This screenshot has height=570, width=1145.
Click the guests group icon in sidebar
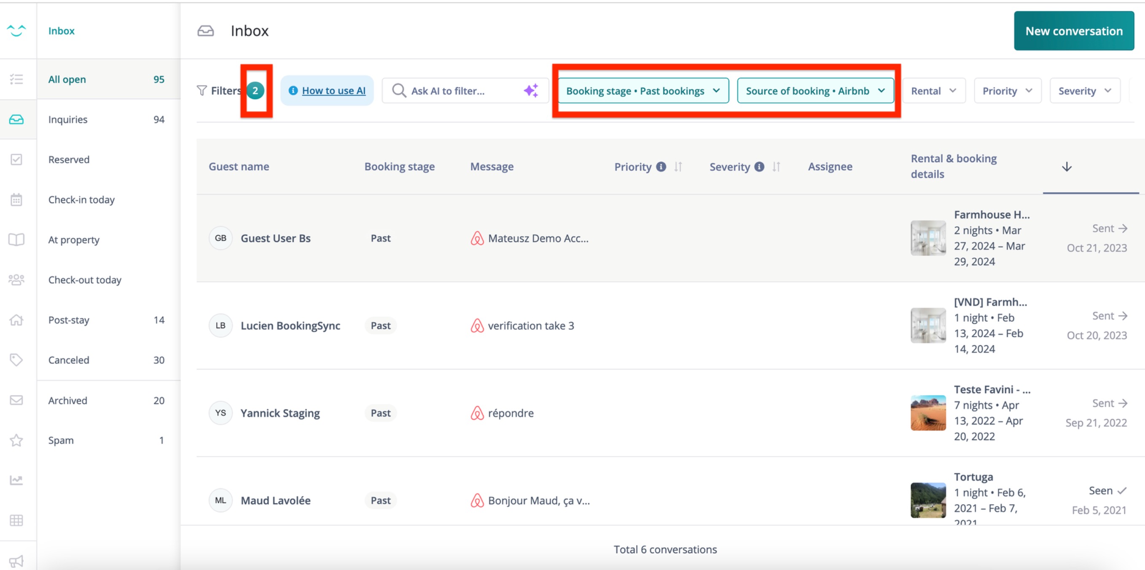16,280
